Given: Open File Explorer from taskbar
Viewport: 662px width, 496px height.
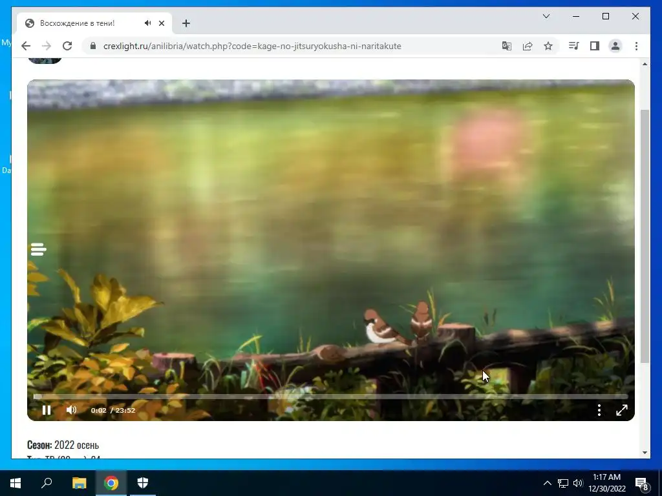Looking at the screenshot, I should tap(79, 483).
